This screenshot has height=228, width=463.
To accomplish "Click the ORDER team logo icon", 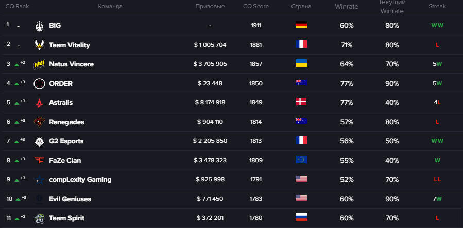I will coord(40,83).
